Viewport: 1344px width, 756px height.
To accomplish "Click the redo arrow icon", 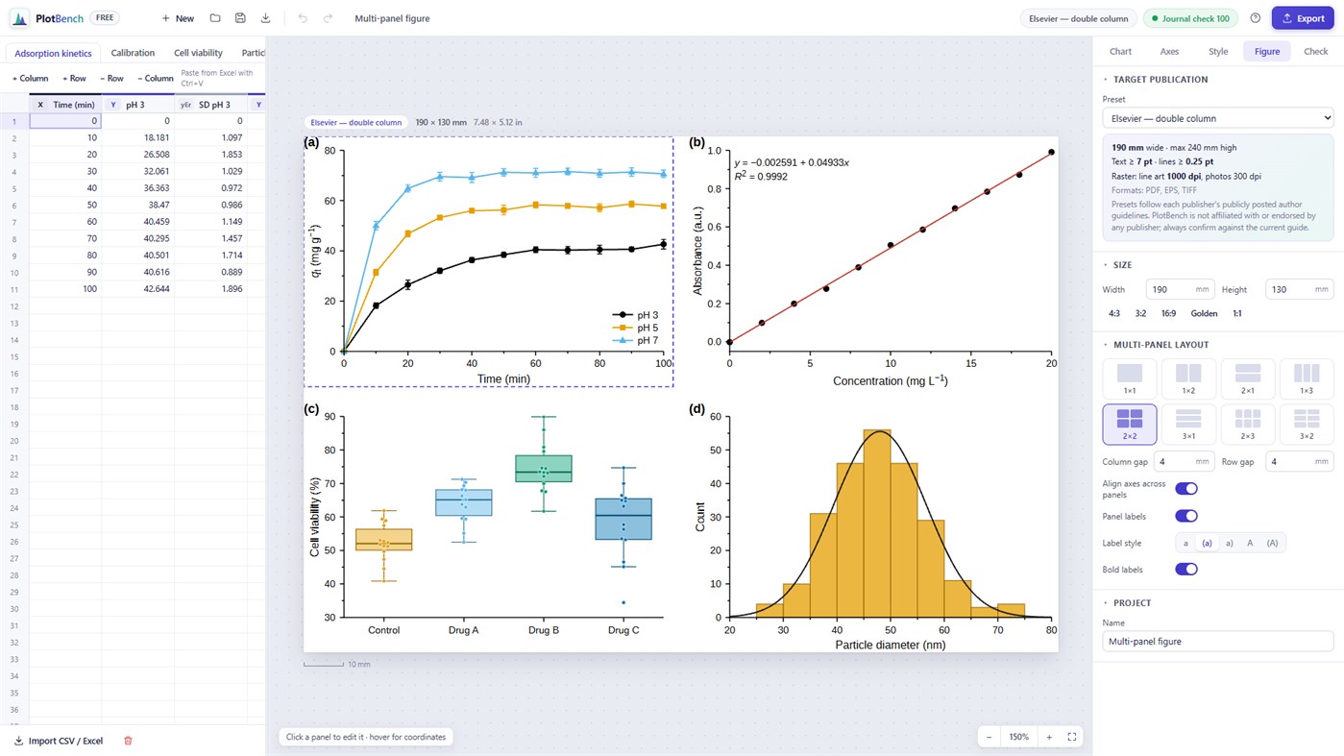I will click(328, 18).
